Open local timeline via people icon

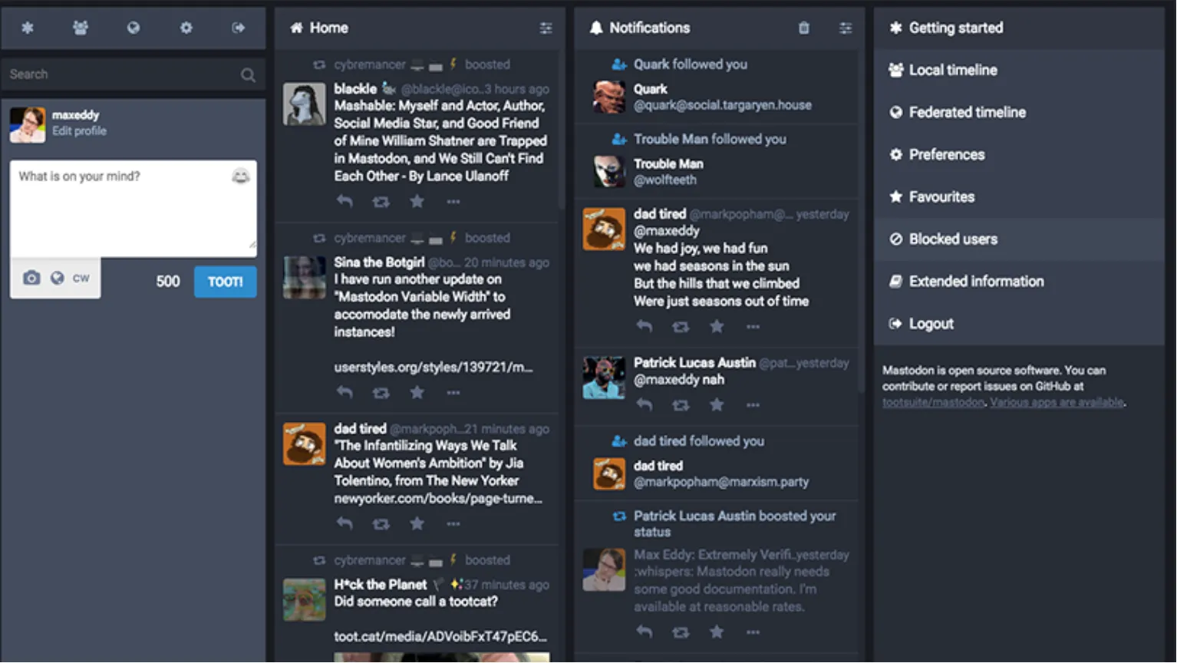(x=81, y=28)
